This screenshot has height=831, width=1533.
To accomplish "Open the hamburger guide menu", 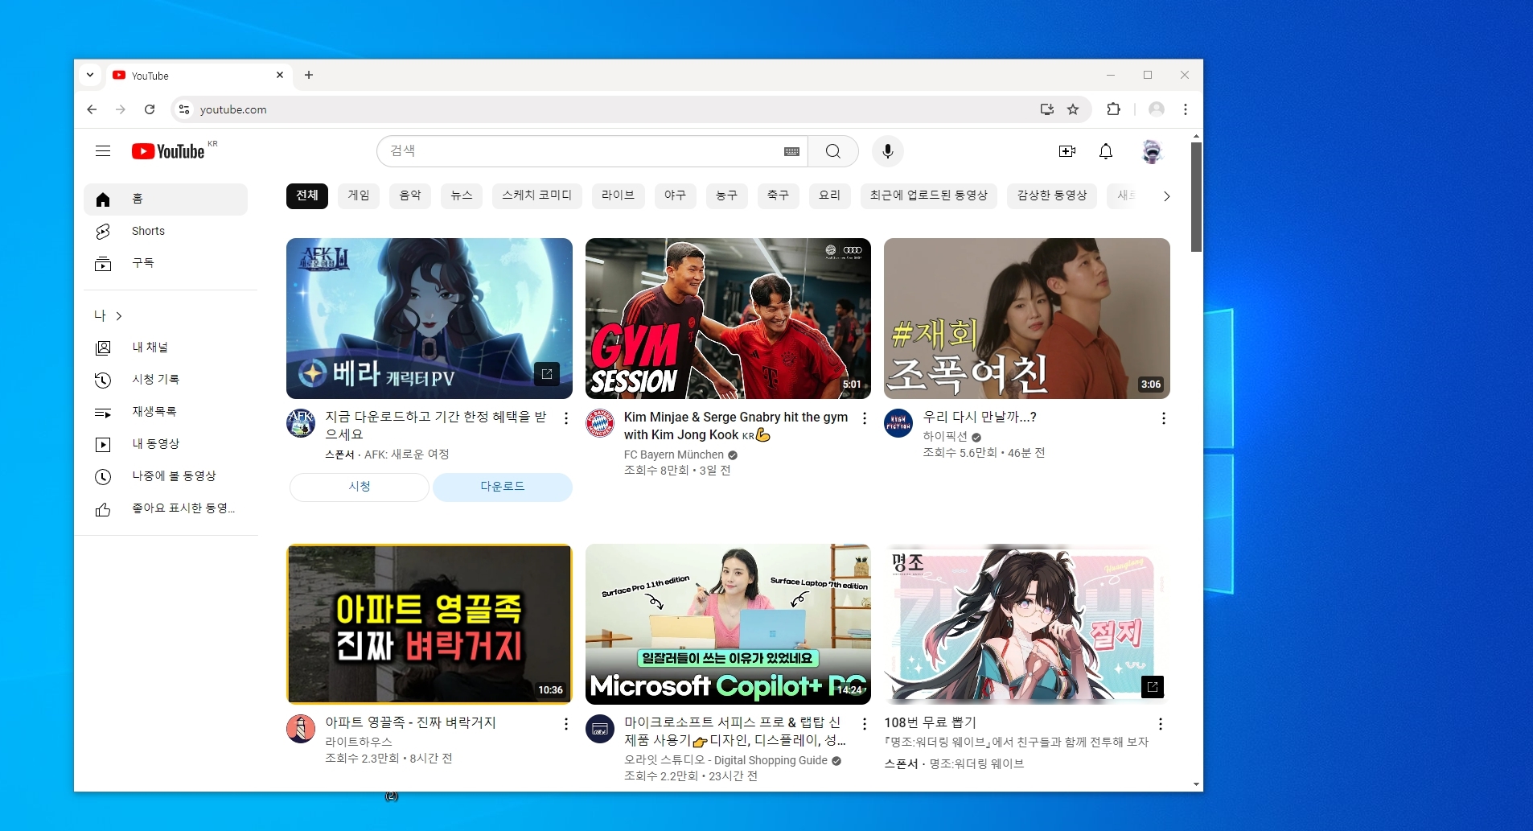I will point(103,151).
